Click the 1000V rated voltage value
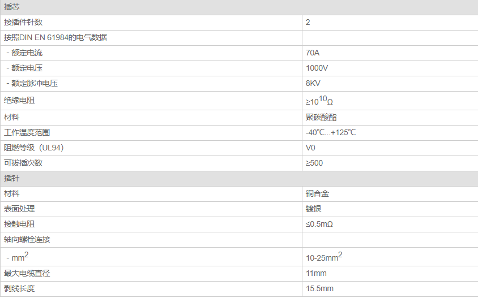 317,68
